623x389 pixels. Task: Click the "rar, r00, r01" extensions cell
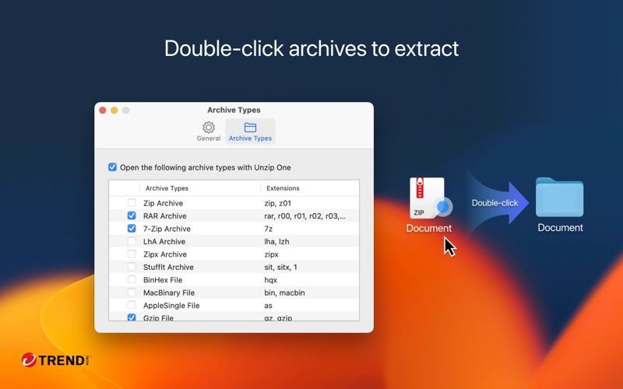(304, 216)
